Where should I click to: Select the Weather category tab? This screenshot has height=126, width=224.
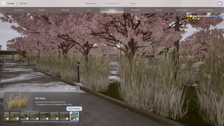tap(42, 10)
